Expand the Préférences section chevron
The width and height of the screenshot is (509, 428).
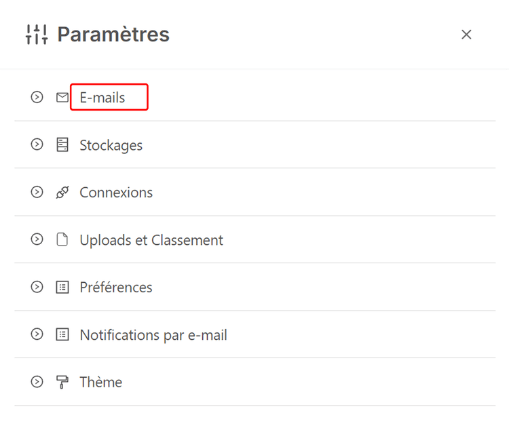[x=37, y=288]
